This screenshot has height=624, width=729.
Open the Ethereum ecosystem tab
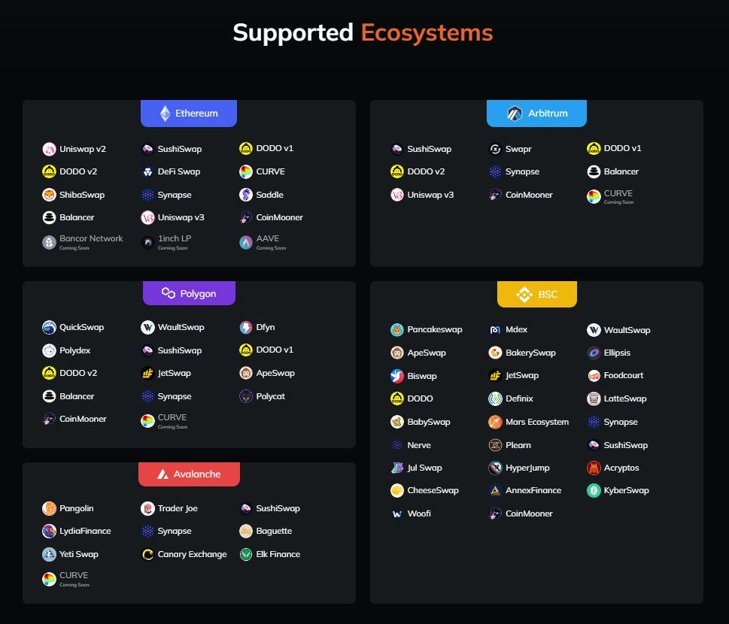[189, 114]
